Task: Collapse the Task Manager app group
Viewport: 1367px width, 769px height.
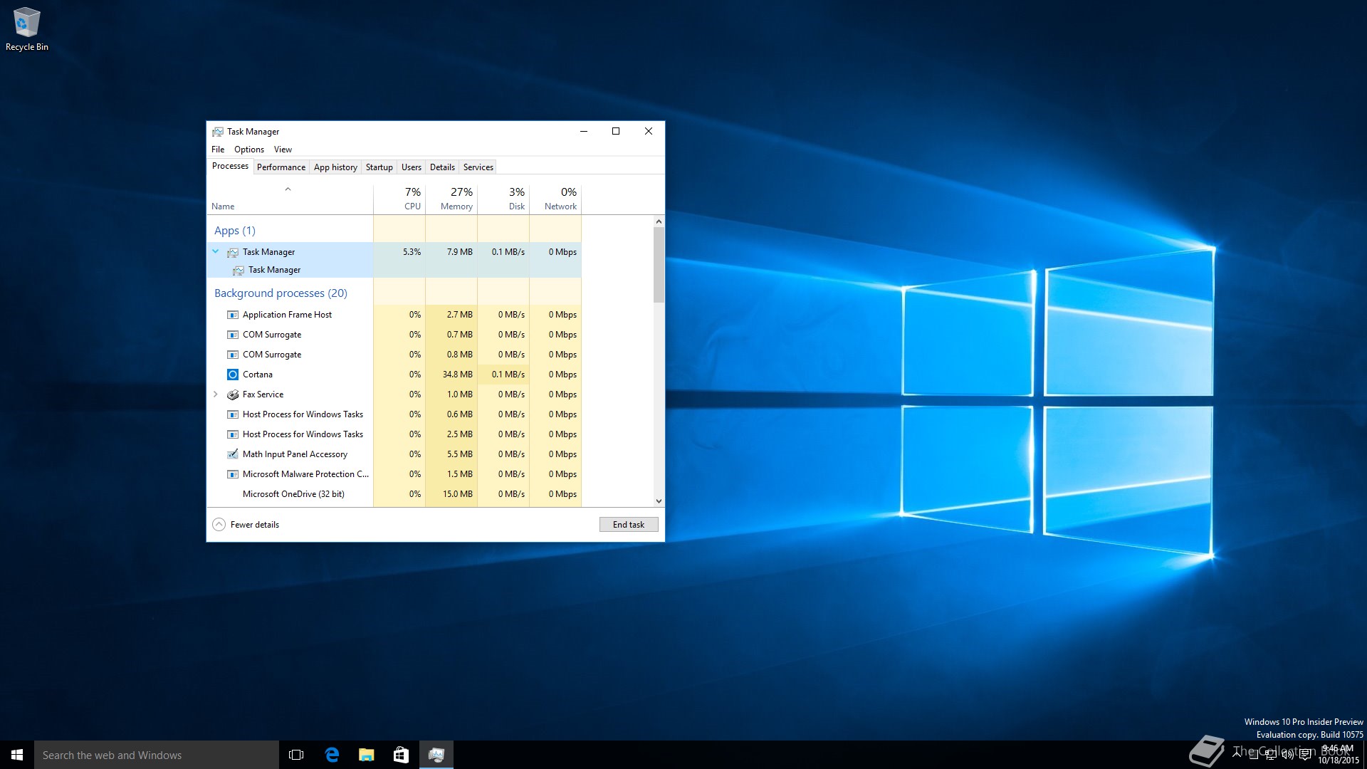Action: pos(216,251)
